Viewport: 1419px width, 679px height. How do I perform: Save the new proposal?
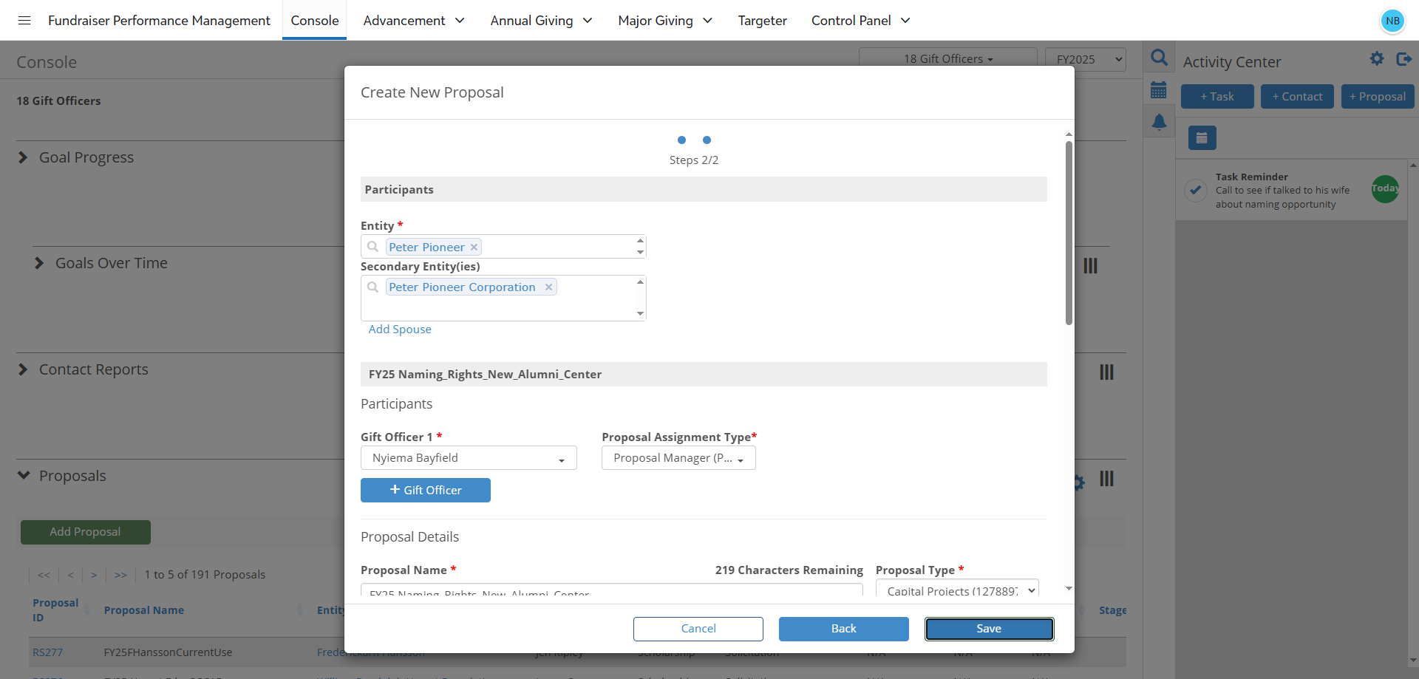tap(989, 629)
